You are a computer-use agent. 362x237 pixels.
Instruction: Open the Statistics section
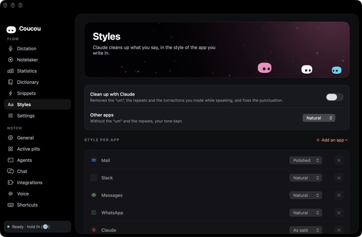pos(38,71)
